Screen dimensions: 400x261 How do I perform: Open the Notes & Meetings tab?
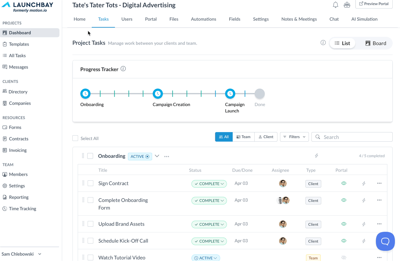point(299,19)
